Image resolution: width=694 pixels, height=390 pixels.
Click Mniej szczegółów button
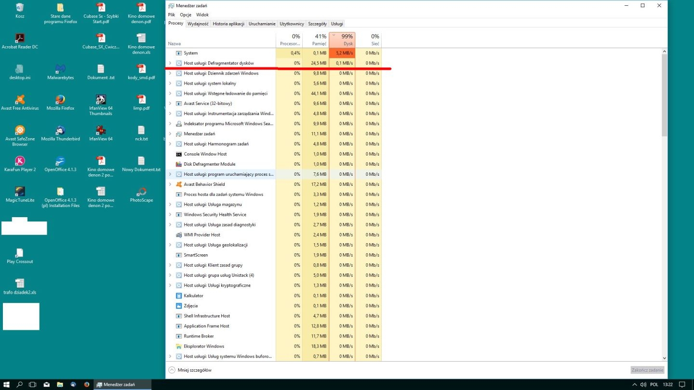click(x=190, y=370)
